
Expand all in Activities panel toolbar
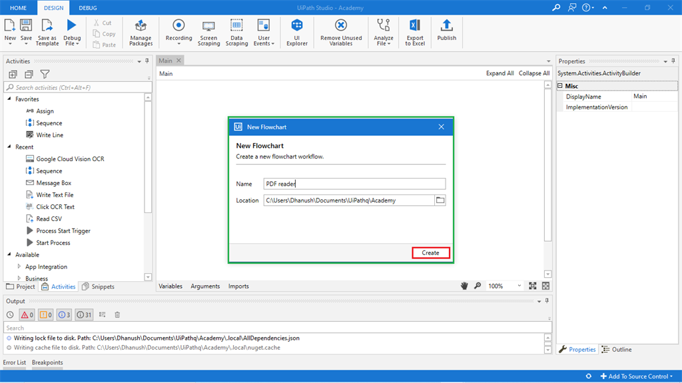pos(13,74)
